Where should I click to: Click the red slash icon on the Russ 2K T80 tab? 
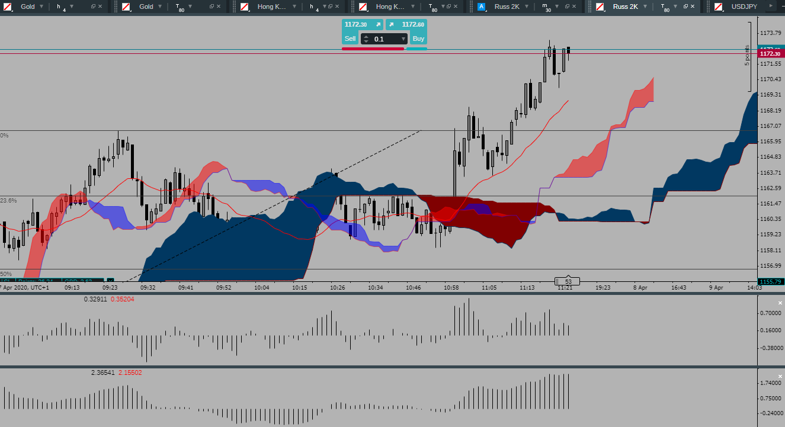(600, 7)
